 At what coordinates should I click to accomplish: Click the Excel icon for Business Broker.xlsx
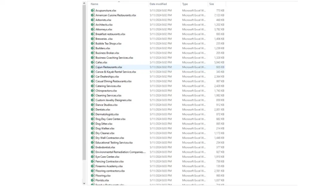pos(93,53)
